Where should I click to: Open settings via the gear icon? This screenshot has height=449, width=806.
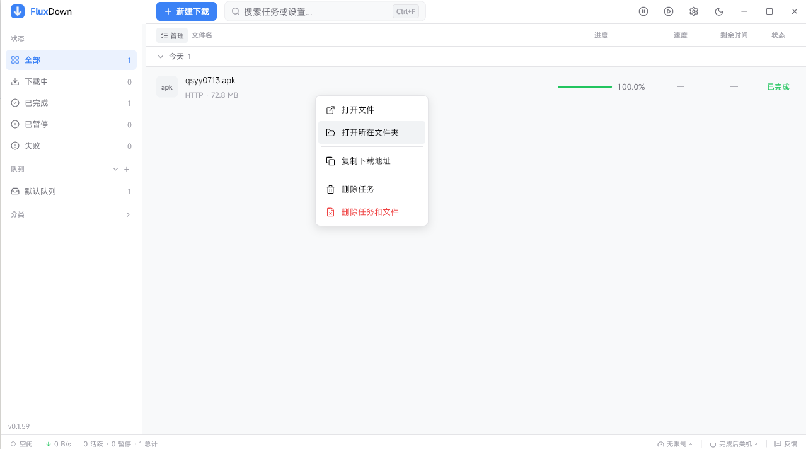pyautogui.click(x=694, y=11)
